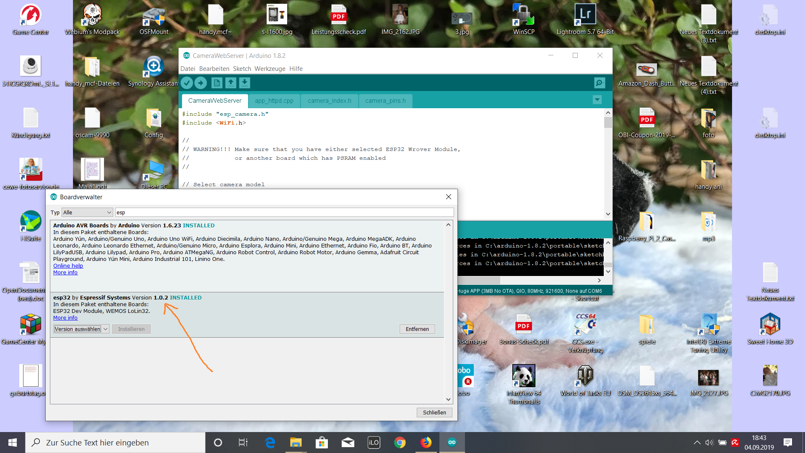This screenshot has width=805, height=453.
Task: Select the World of Tanks EU icon
Action: 585,380
